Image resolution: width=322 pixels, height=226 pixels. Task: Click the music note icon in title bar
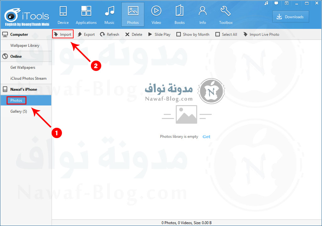click(266, 3)
